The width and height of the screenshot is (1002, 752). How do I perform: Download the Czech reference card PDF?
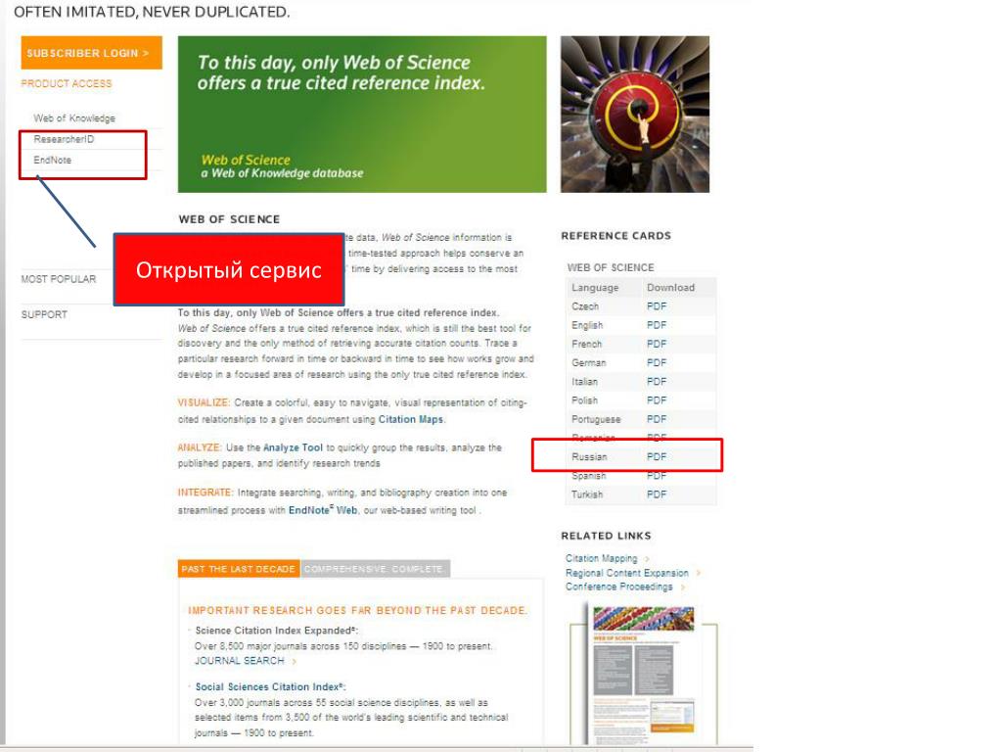(657, 306)
